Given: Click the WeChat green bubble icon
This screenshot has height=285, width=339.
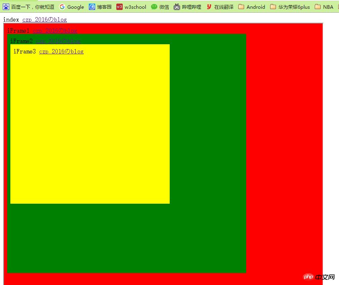Looking at the screenshot, I should 154,7.
